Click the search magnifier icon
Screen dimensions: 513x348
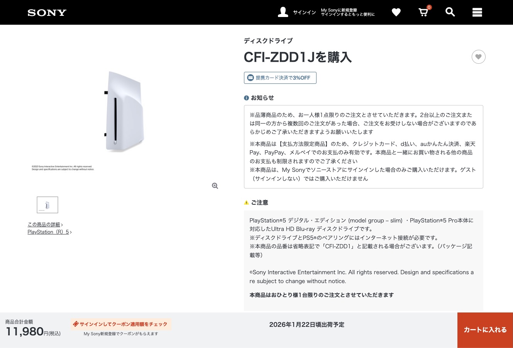(450, 12)
